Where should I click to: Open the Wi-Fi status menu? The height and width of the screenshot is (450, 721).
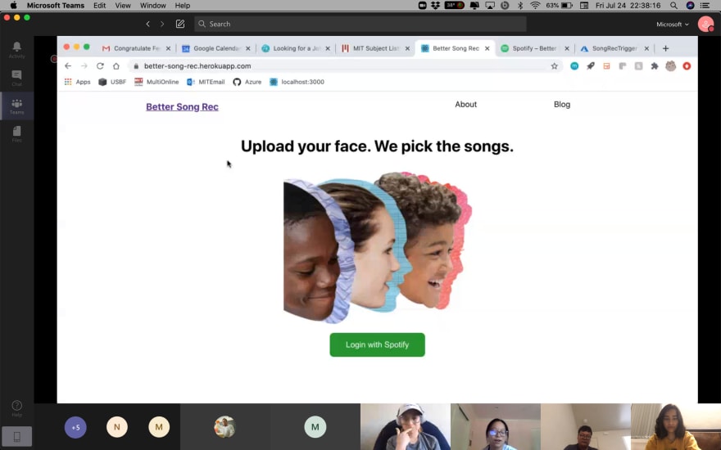pyautogui.click(x=535, y=6)
